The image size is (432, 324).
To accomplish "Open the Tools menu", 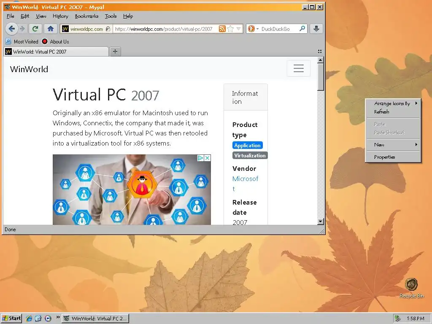I will click(111, 16).
